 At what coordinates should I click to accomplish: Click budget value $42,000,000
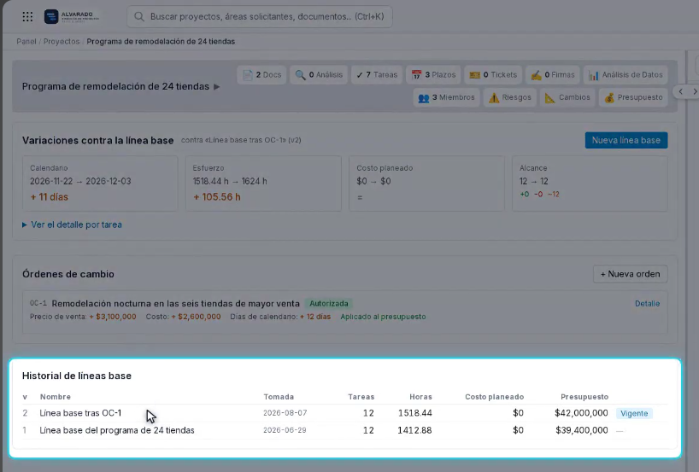[581, 413]
